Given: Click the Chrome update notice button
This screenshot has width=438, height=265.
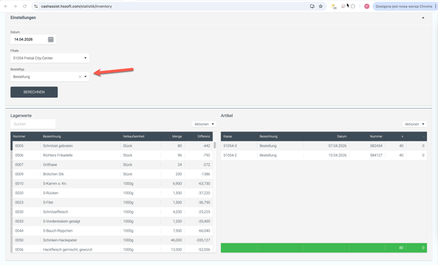Looking at the screenshot, I should point(404,6).
